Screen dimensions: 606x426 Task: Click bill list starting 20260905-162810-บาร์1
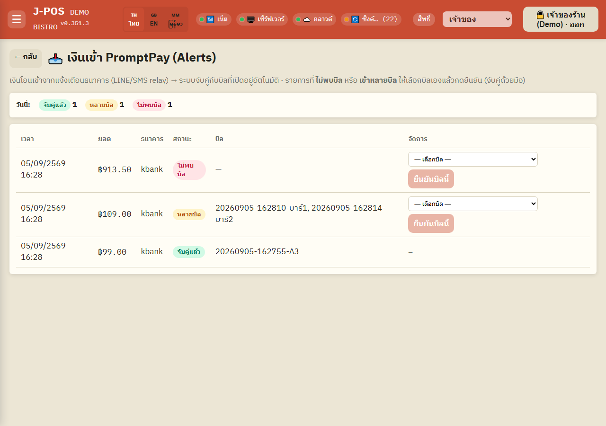[x=300, y=213]
